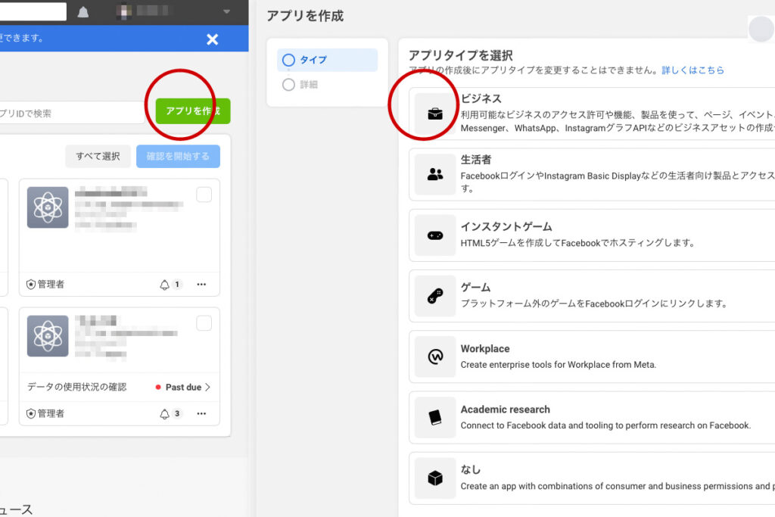This screenshot has width=775, height=517.
Task: Click the 管理者 label on Past due card
Action: coord(51,413)
